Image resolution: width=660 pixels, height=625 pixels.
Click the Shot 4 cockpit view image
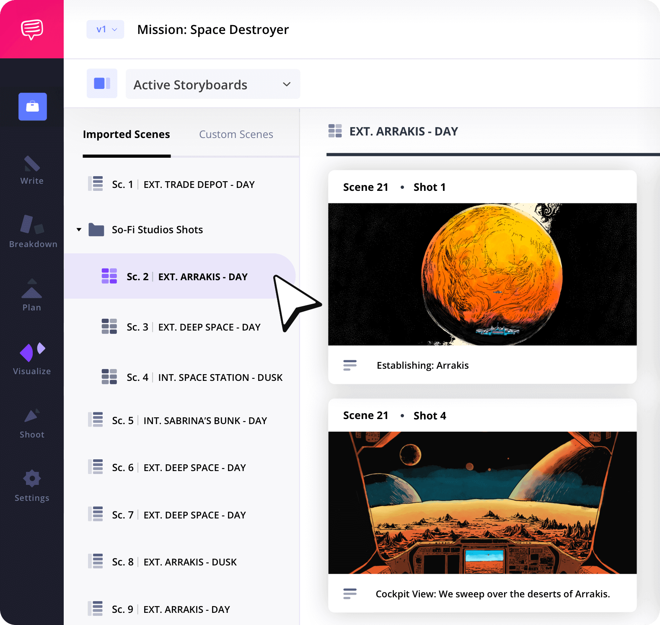click(x=482, y=503)
